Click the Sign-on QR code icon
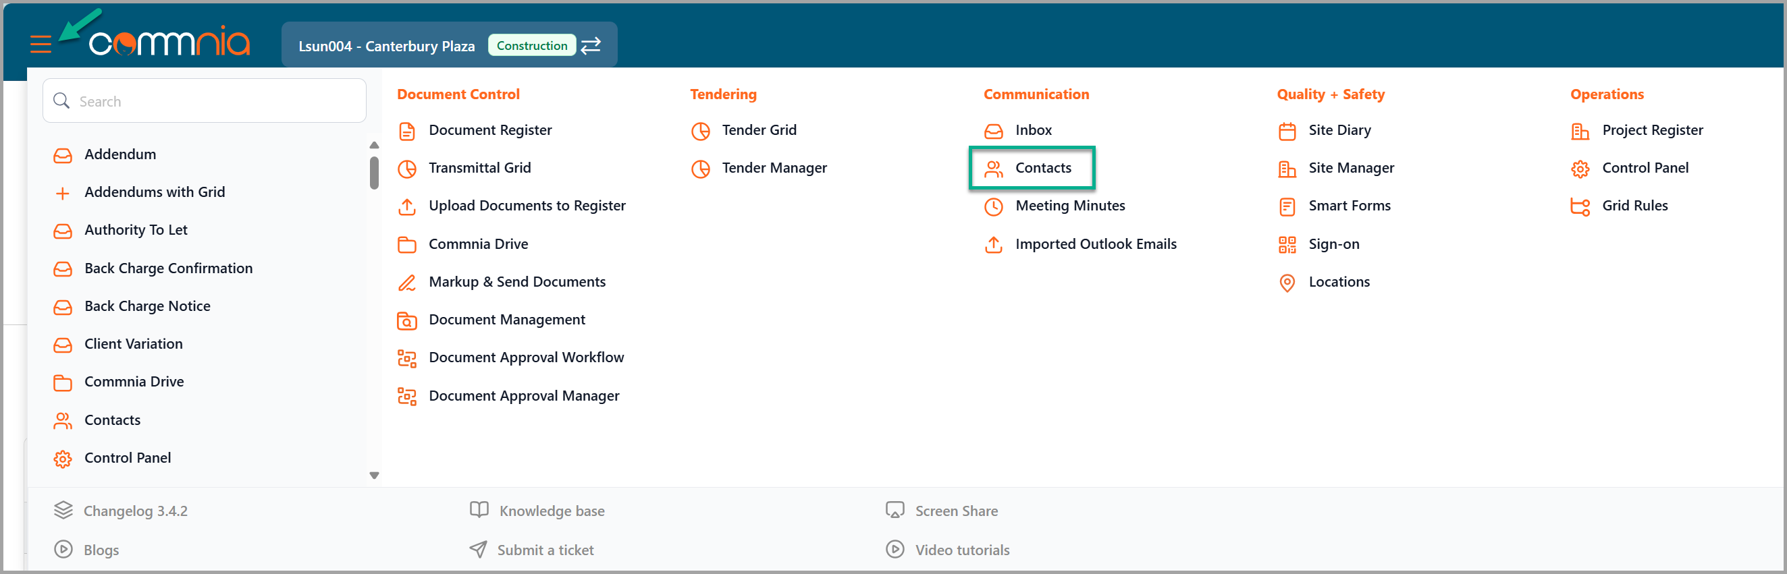The width and height of the screenshot is (1787, 574). (x=1287, y=245)
